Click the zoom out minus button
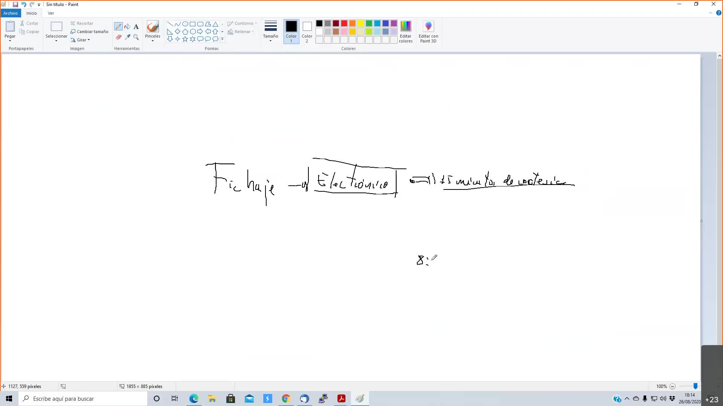Screen dimensions: 723x406 pos(673,386)
